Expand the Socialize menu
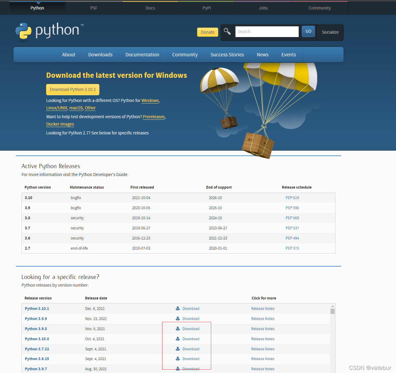The width and height of the screenshot is (396, 373). [330, 32]
